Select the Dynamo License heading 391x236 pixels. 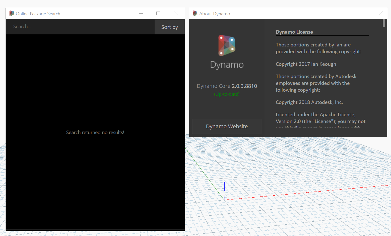click(294, 32)
